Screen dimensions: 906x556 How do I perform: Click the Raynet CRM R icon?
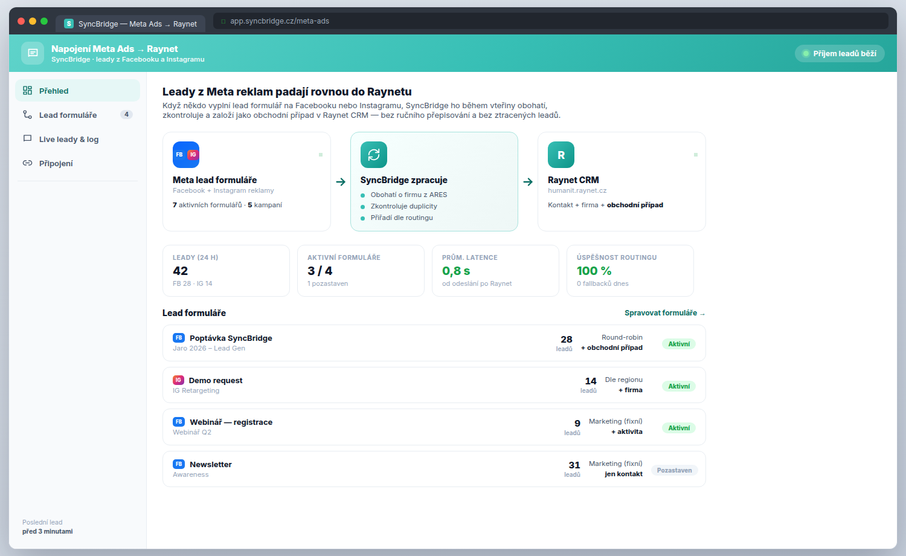[561, 155]
